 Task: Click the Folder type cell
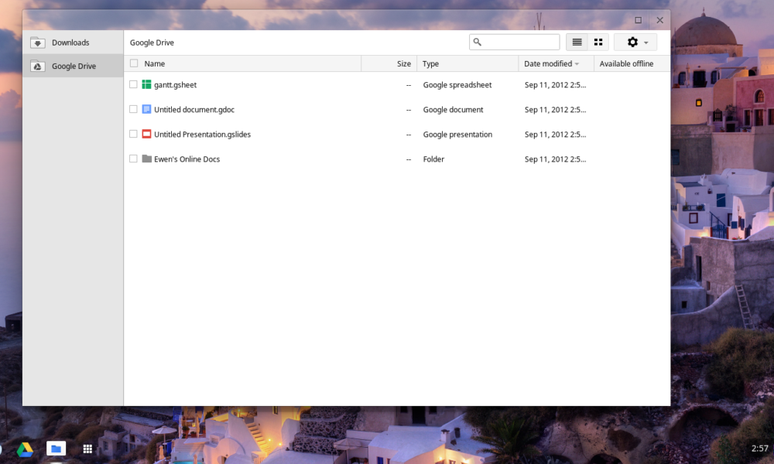pyautogui.click(x=433, y=159)
